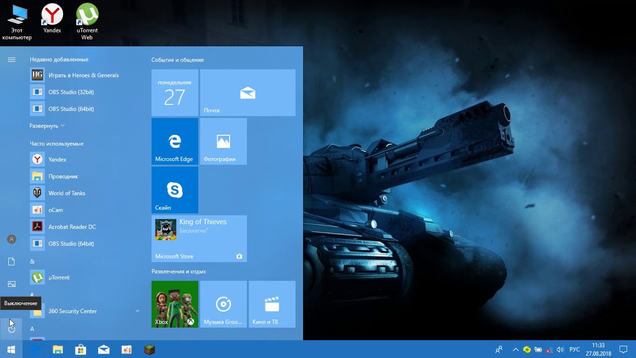Click the "&" letter heading in the app list
This screenshot has width=636, height=358.
(x=32, y=262)
